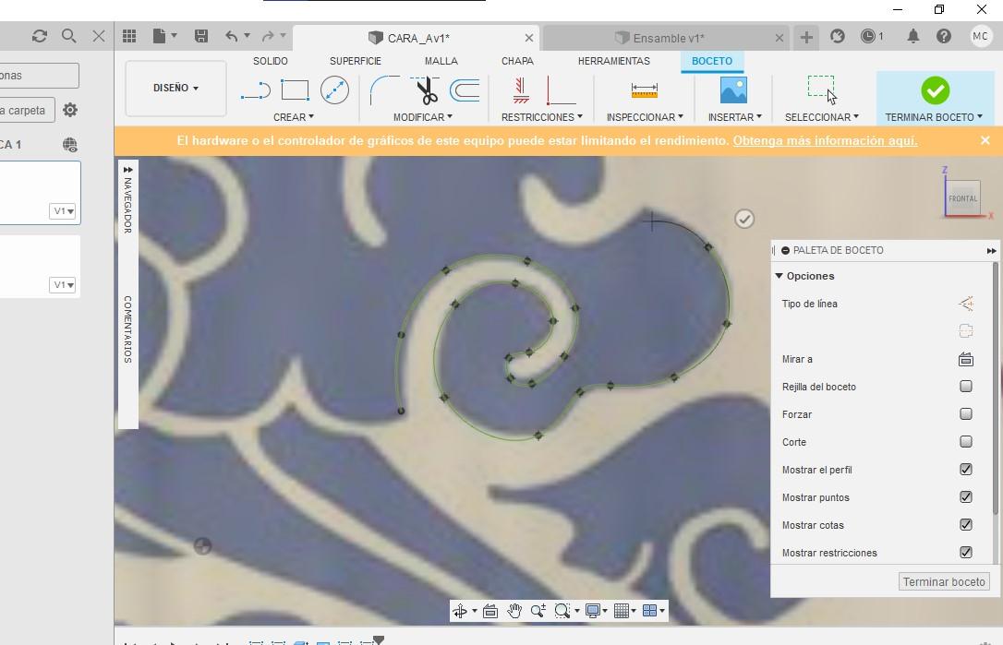Collapse the Opciones section
The image size is (1003, 645).
779,276
